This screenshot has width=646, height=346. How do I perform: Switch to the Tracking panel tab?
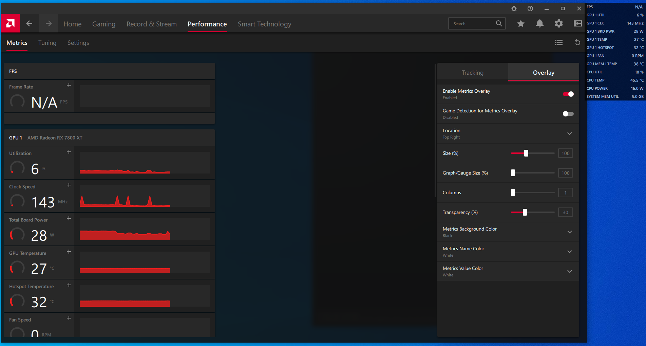pyautogui.click(x=473, y=72)
